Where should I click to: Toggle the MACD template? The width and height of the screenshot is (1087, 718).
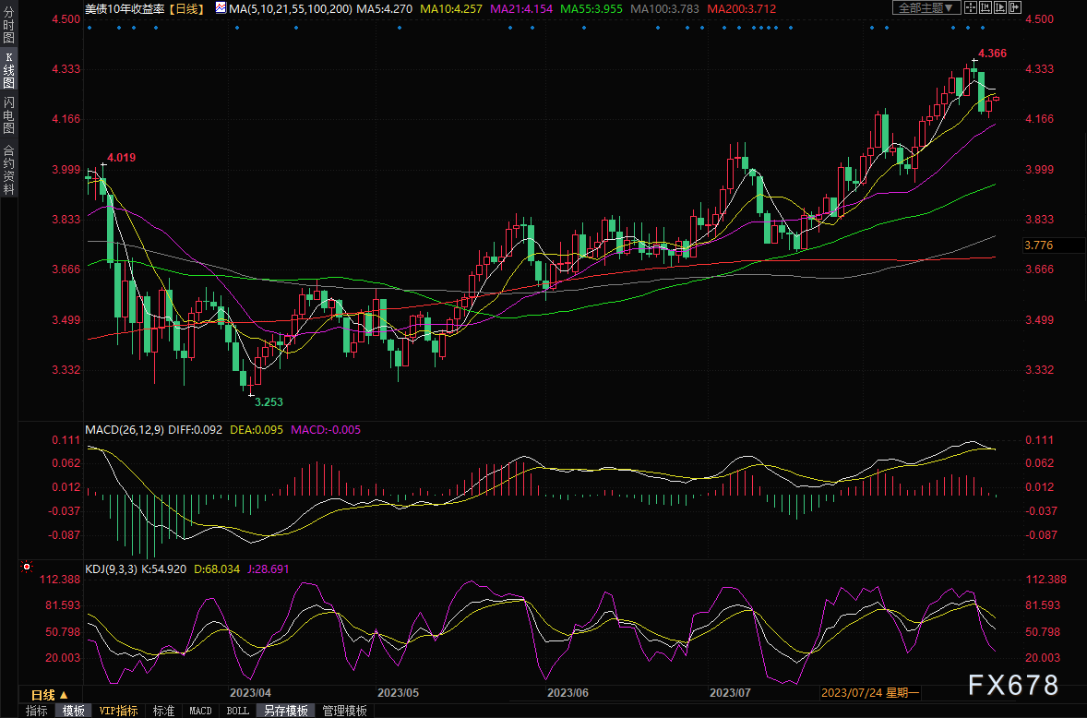coord(200,711)
